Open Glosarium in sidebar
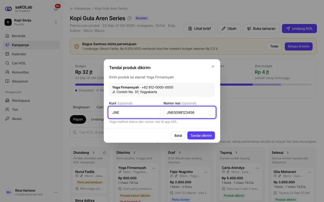The image size is (324, 202). (31, 81)
